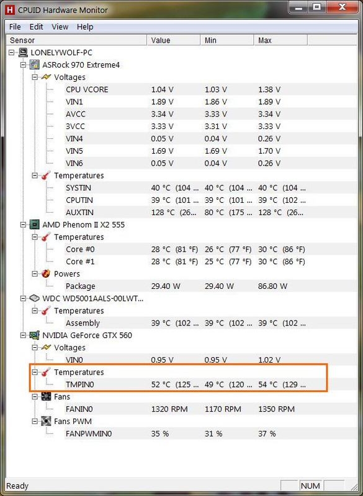Image resolution: width=363 pixels, height=496 pixels.
Task: Select the VIN0 voltage row
Action: pyautogui.click(x=210, y=360)
